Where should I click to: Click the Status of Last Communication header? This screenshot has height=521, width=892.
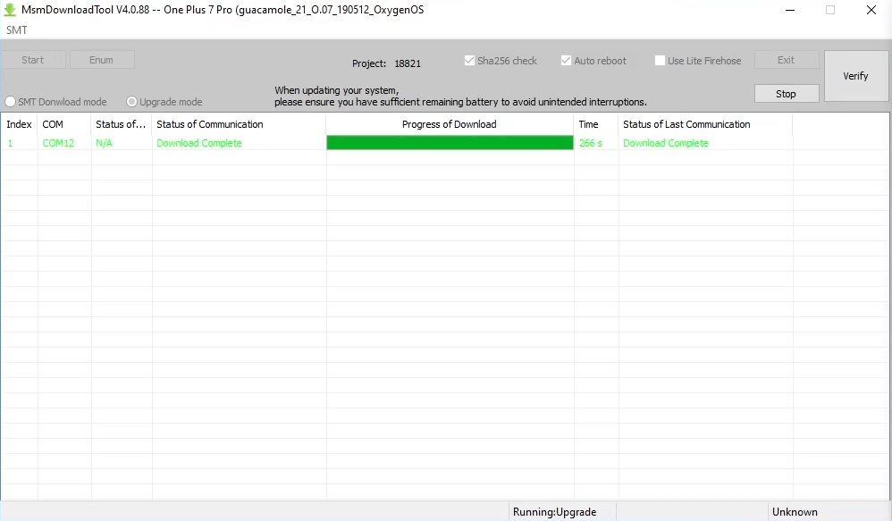705,124
